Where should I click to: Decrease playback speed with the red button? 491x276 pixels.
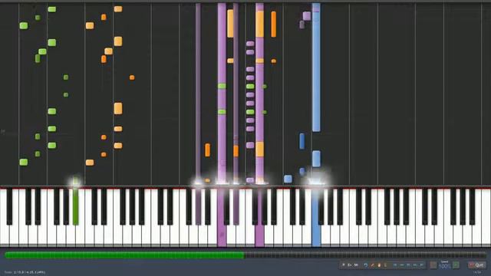(x=433, y=265)
